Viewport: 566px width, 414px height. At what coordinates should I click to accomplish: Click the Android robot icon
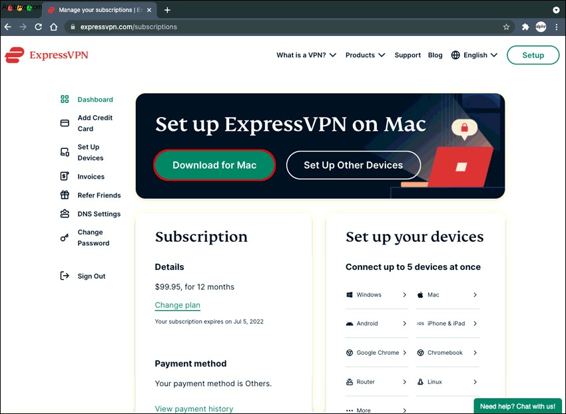click(x=350, y=324)
